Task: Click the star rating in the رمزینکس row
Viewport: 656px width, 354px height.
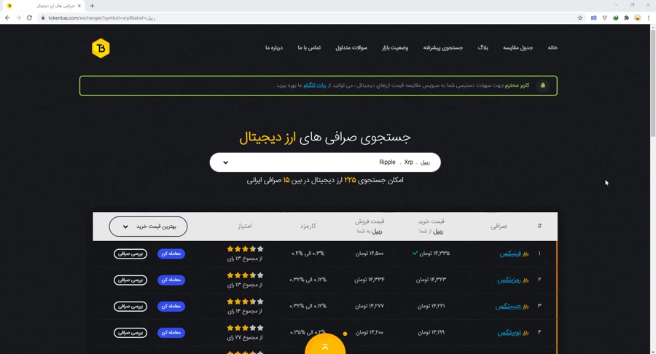Action: point(245,275)
